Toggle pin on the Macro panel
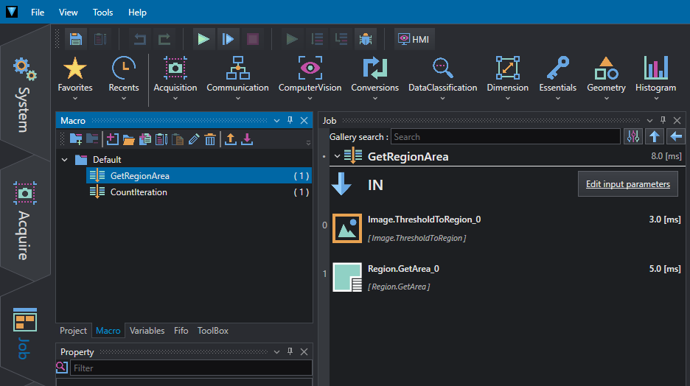Viewport: 690px width, 386px height. point(290,121)
